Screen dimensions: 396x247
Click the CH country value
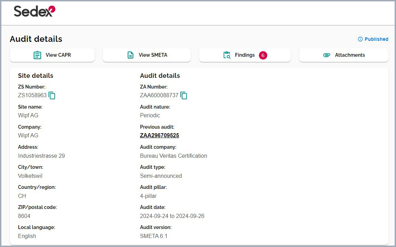(22, 196)
